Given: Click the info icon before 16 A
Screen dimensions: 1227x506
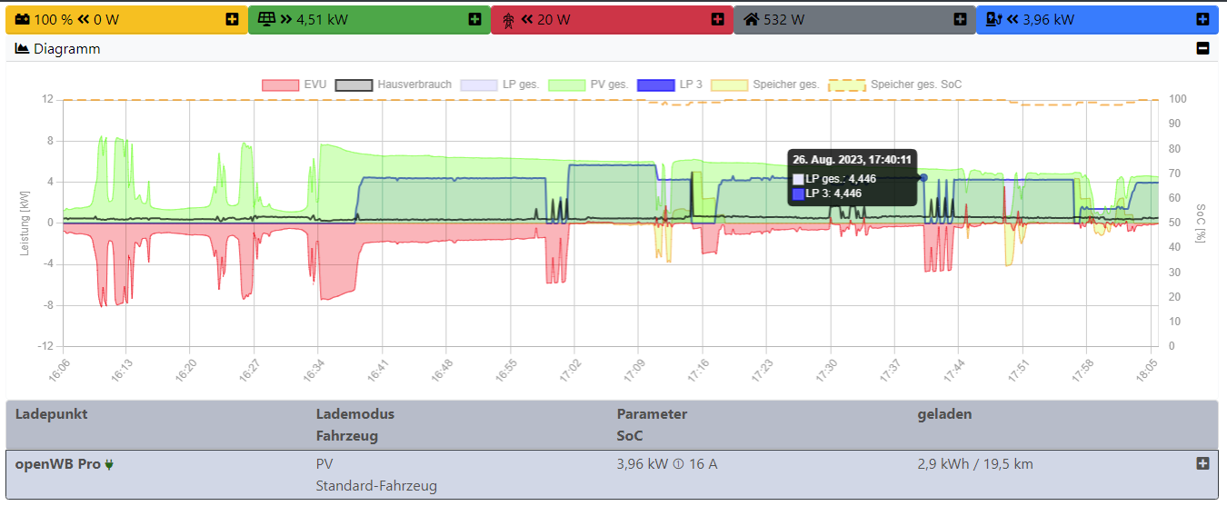Looking at the screenshot, I should 677,464.
